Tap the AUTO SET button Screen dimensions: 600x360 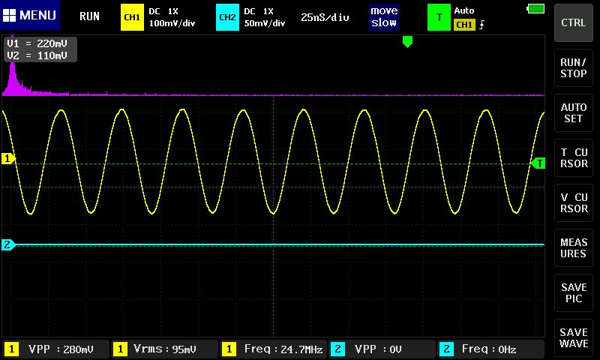click(574, 112)
